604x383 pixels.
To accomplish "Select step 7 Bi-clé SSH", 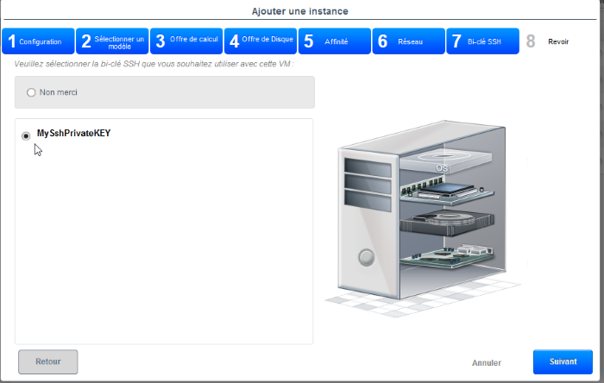I will pos(482,41).
